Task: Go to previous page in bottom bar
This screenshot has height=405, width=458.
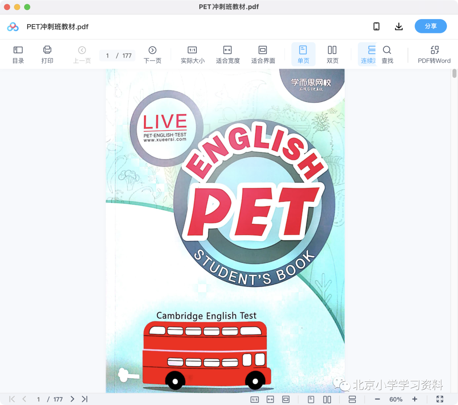Action: click(x=25, y=399)
